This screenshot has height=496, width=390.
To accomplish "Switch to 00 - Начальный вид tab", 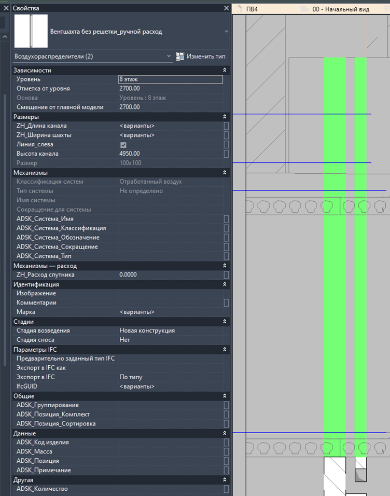I will (341, 9).
